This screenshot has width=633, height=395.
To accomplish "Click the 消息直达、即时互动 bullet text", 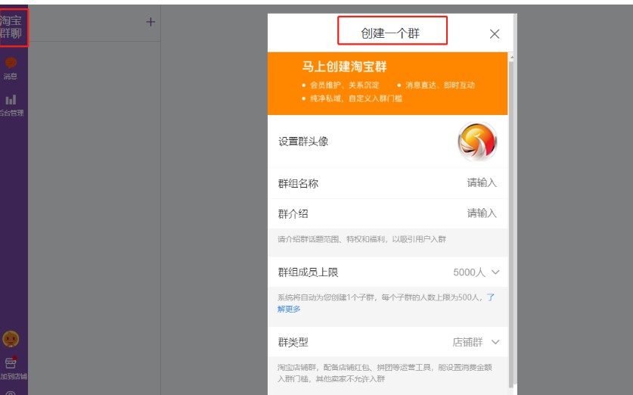I will coord(440,86).
